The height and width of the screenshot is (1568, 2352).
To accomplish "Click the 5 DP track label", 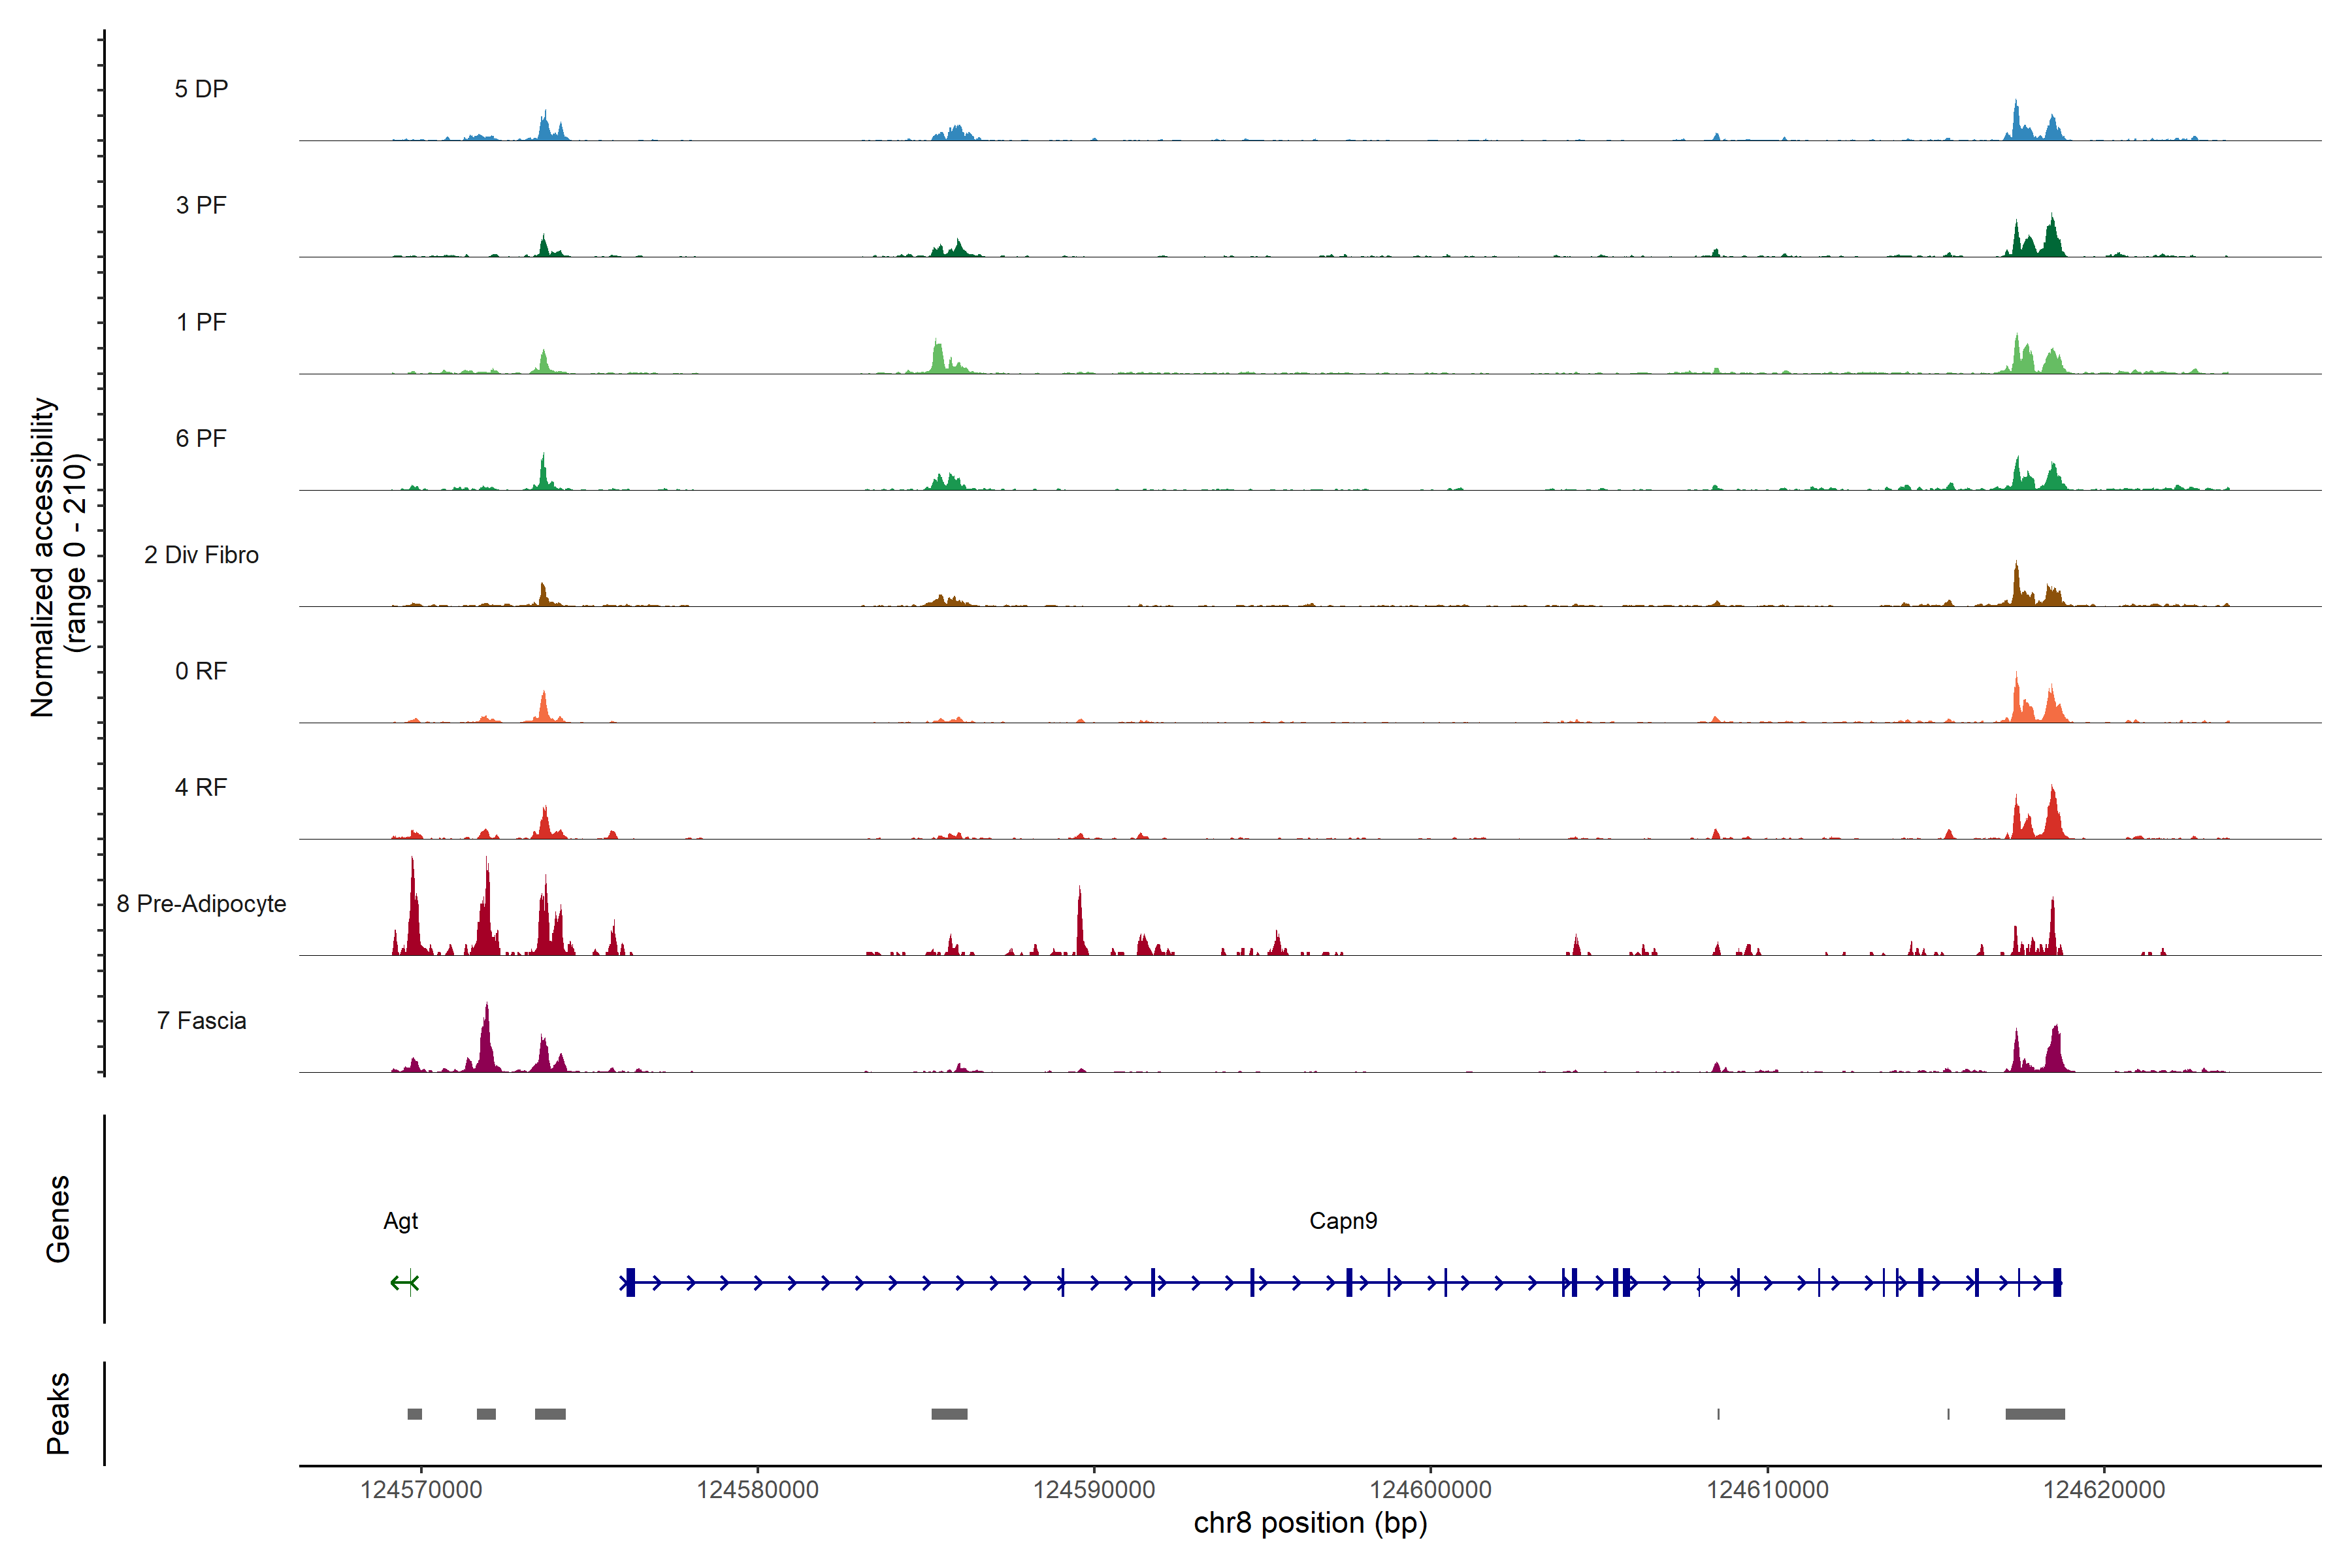I will click(201, 89).
